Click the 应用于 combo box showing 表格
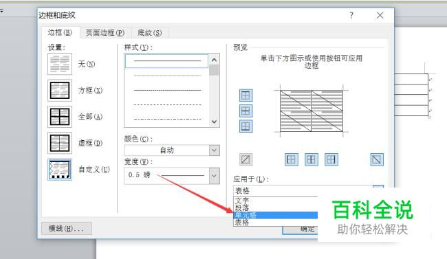Viewport: 447px width, 259px height. coord(308,190)
